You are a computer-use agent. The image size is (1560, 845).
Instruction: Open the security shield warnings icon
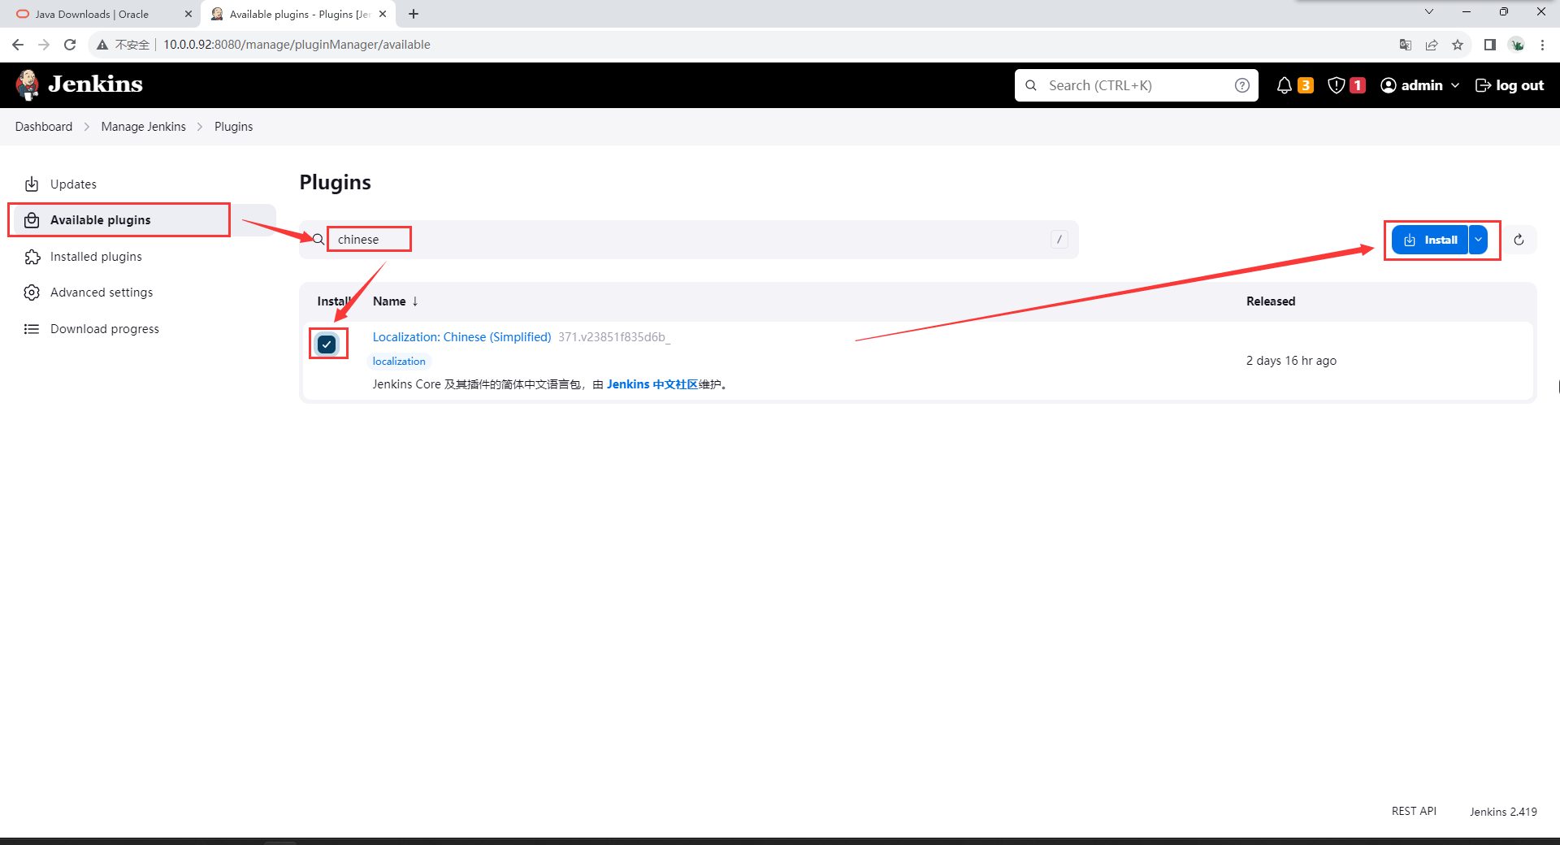click(1336, 85)
